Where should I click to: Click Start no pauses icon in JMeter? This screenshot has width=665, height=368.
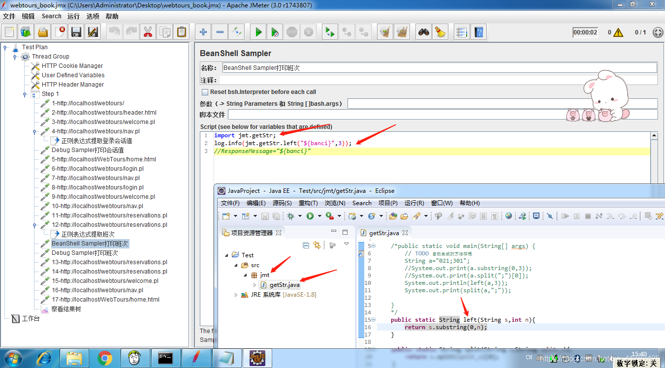(275, 32)
